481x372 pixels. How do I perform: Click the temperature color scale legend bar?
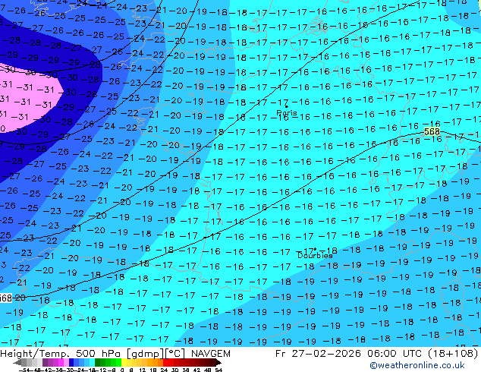pos(118,362)
